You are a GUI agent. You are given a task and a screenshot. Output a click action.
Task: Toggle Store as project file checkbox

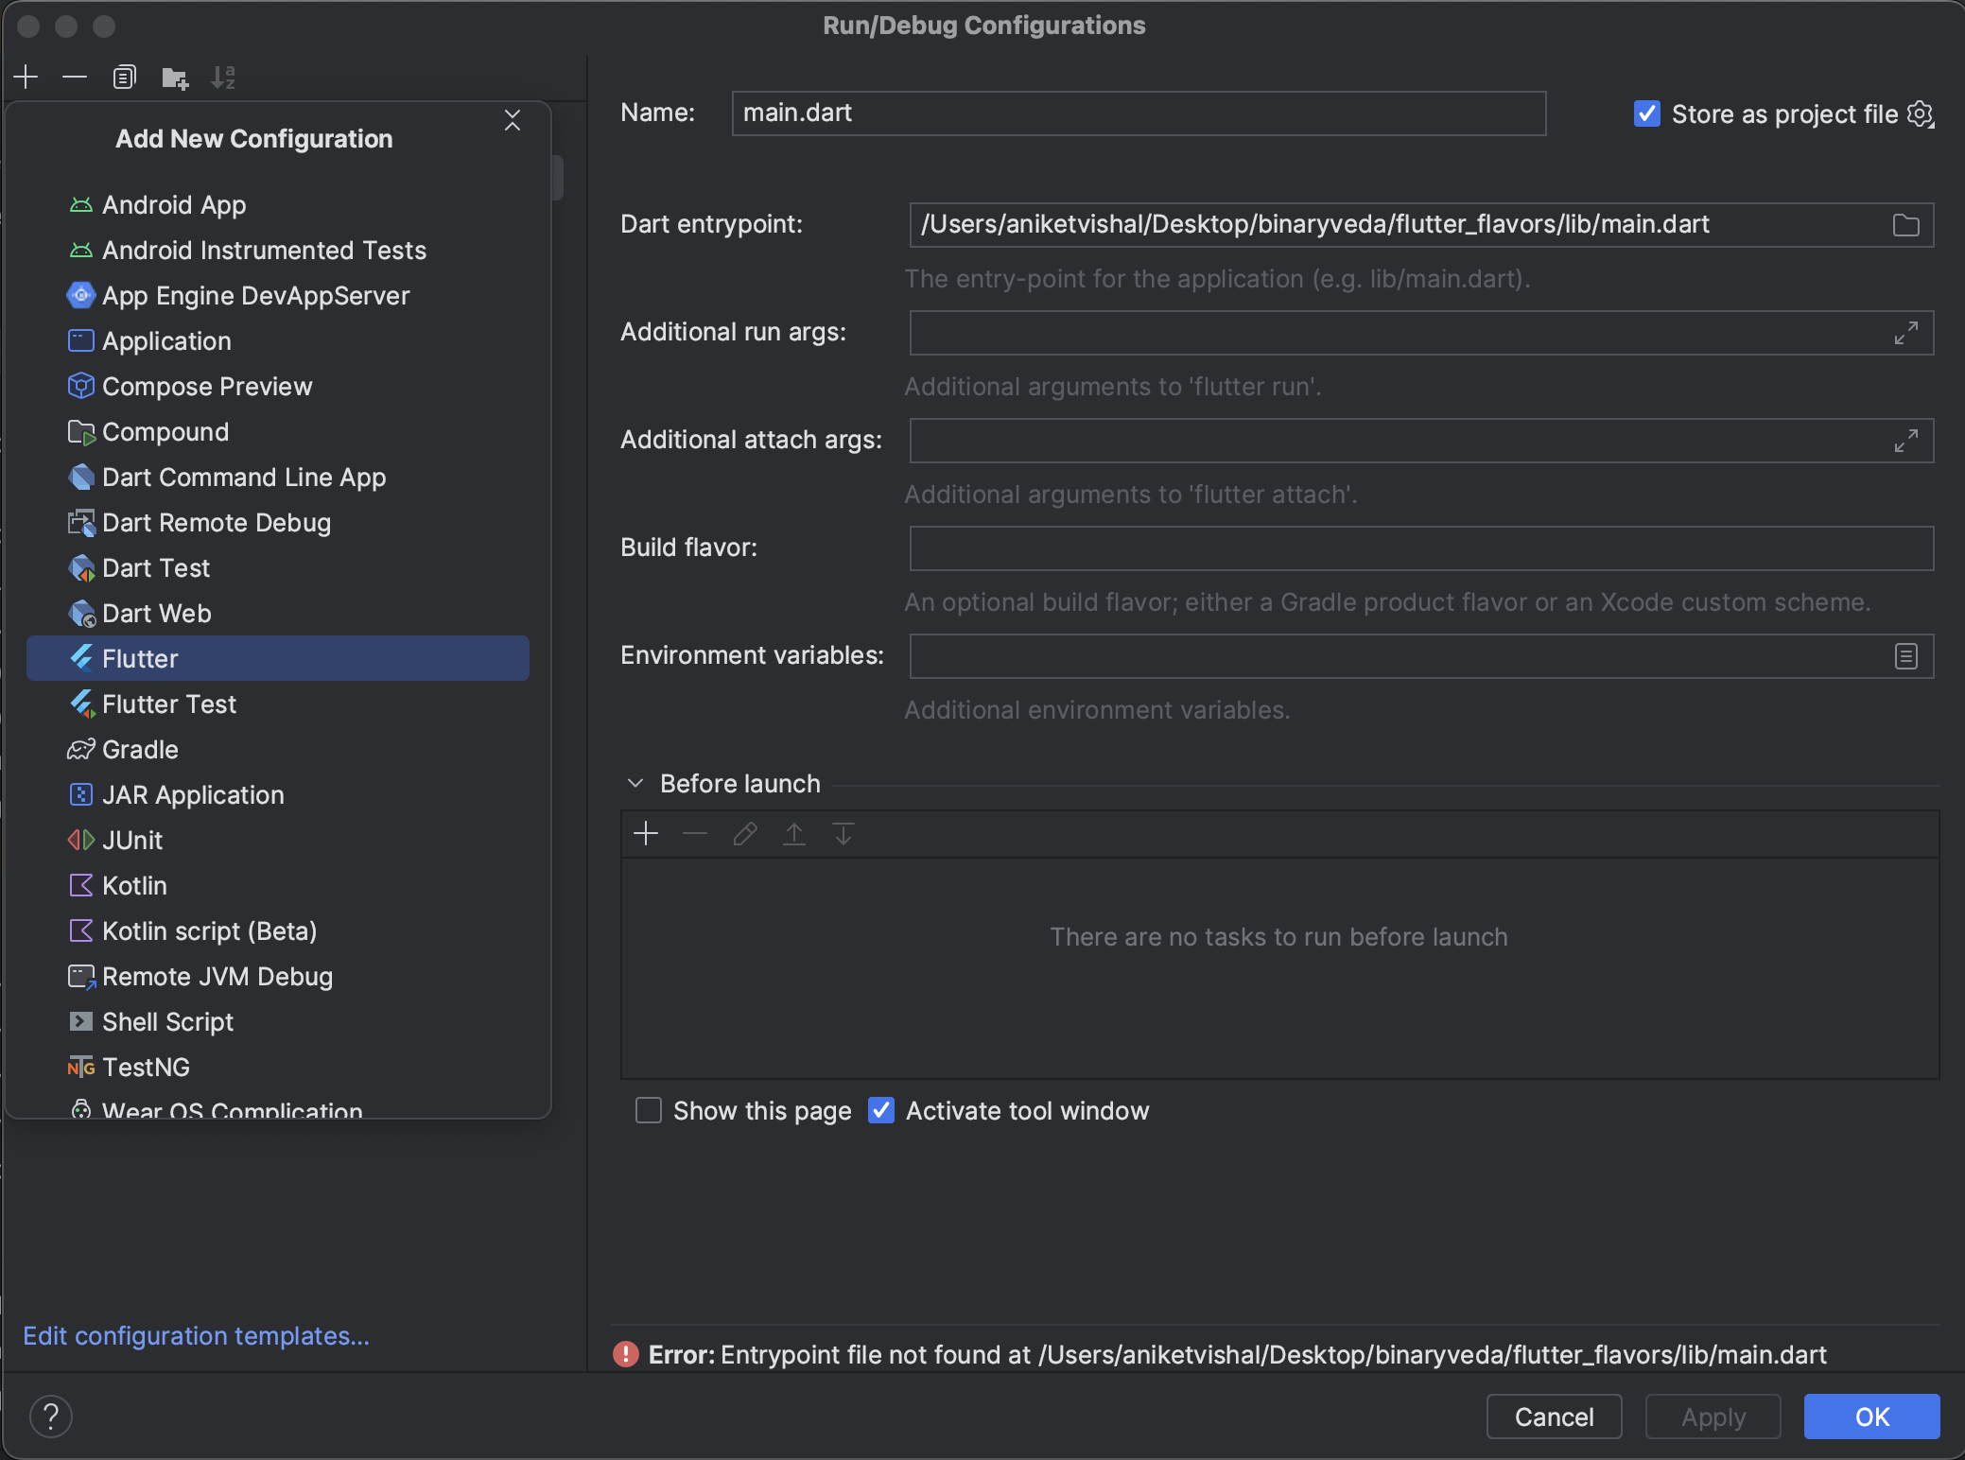(1646, 114)
